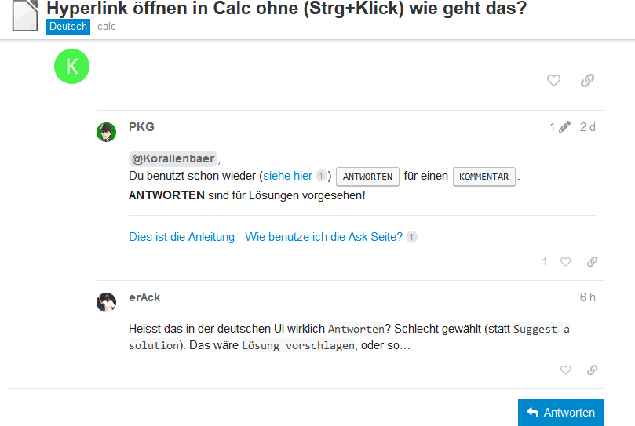Viewport: 635px width, 426px height.
Task: Open the Deutsch category badge
Action: (68, 27)
